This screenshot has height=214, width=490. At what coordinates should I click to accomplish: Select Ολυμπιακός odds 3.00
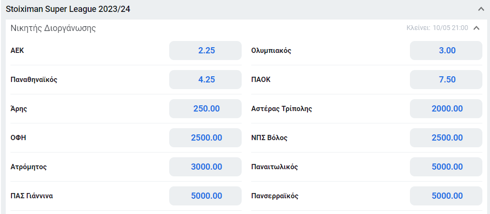pos(446,51)
